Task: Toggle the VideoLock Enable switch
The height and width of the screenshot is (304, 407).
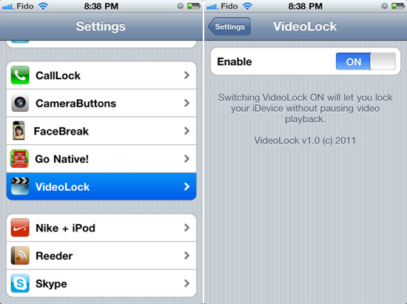Action: click(x=366, y=61)
